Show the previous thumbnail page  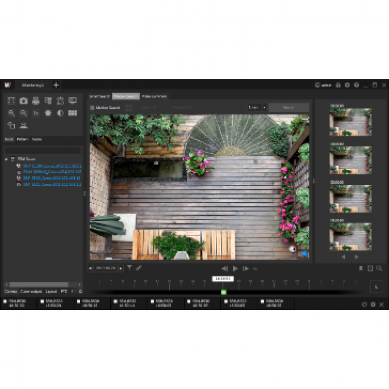pyautogui.click(x=344, y=257)
